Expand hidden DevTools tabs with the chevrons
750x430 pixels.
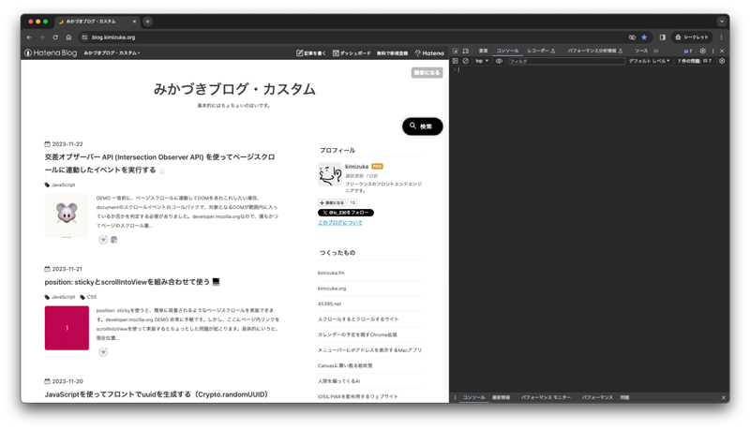pos(655,51)
